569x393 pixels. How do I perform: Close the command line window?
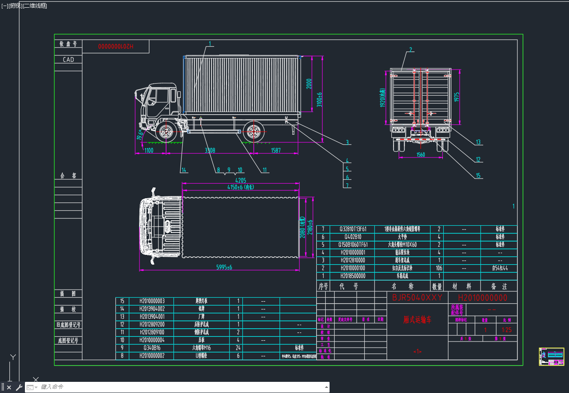pyautogui.click(x=9, y=387)
